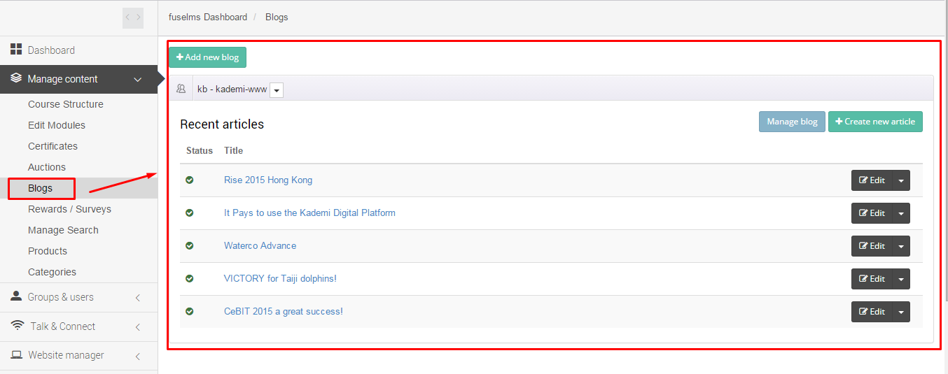Open the Course Structure menu item
This screenshot has height=374, width=948.
(66, 104)
